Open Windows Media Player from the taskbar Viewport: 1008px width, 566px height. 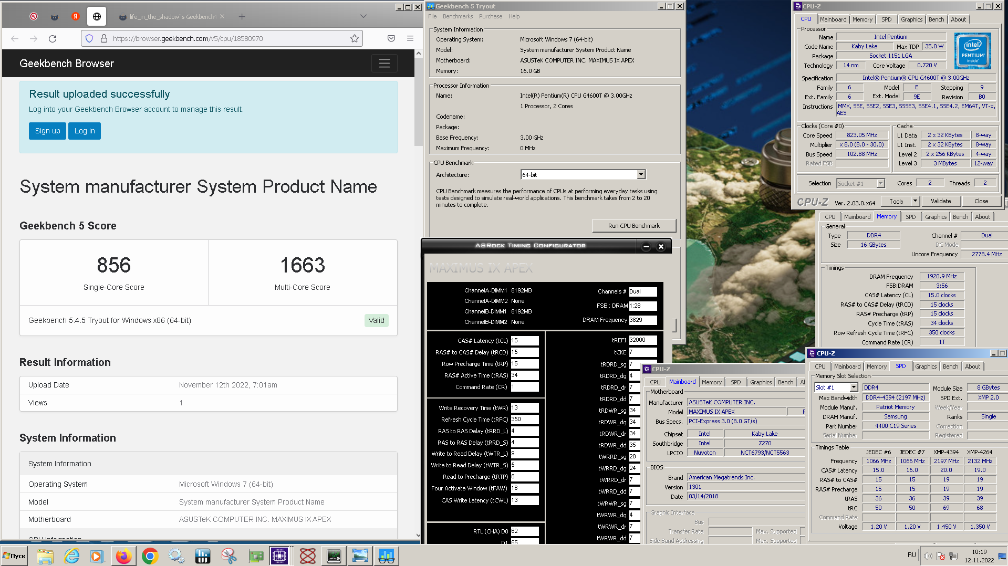point(97,555)
